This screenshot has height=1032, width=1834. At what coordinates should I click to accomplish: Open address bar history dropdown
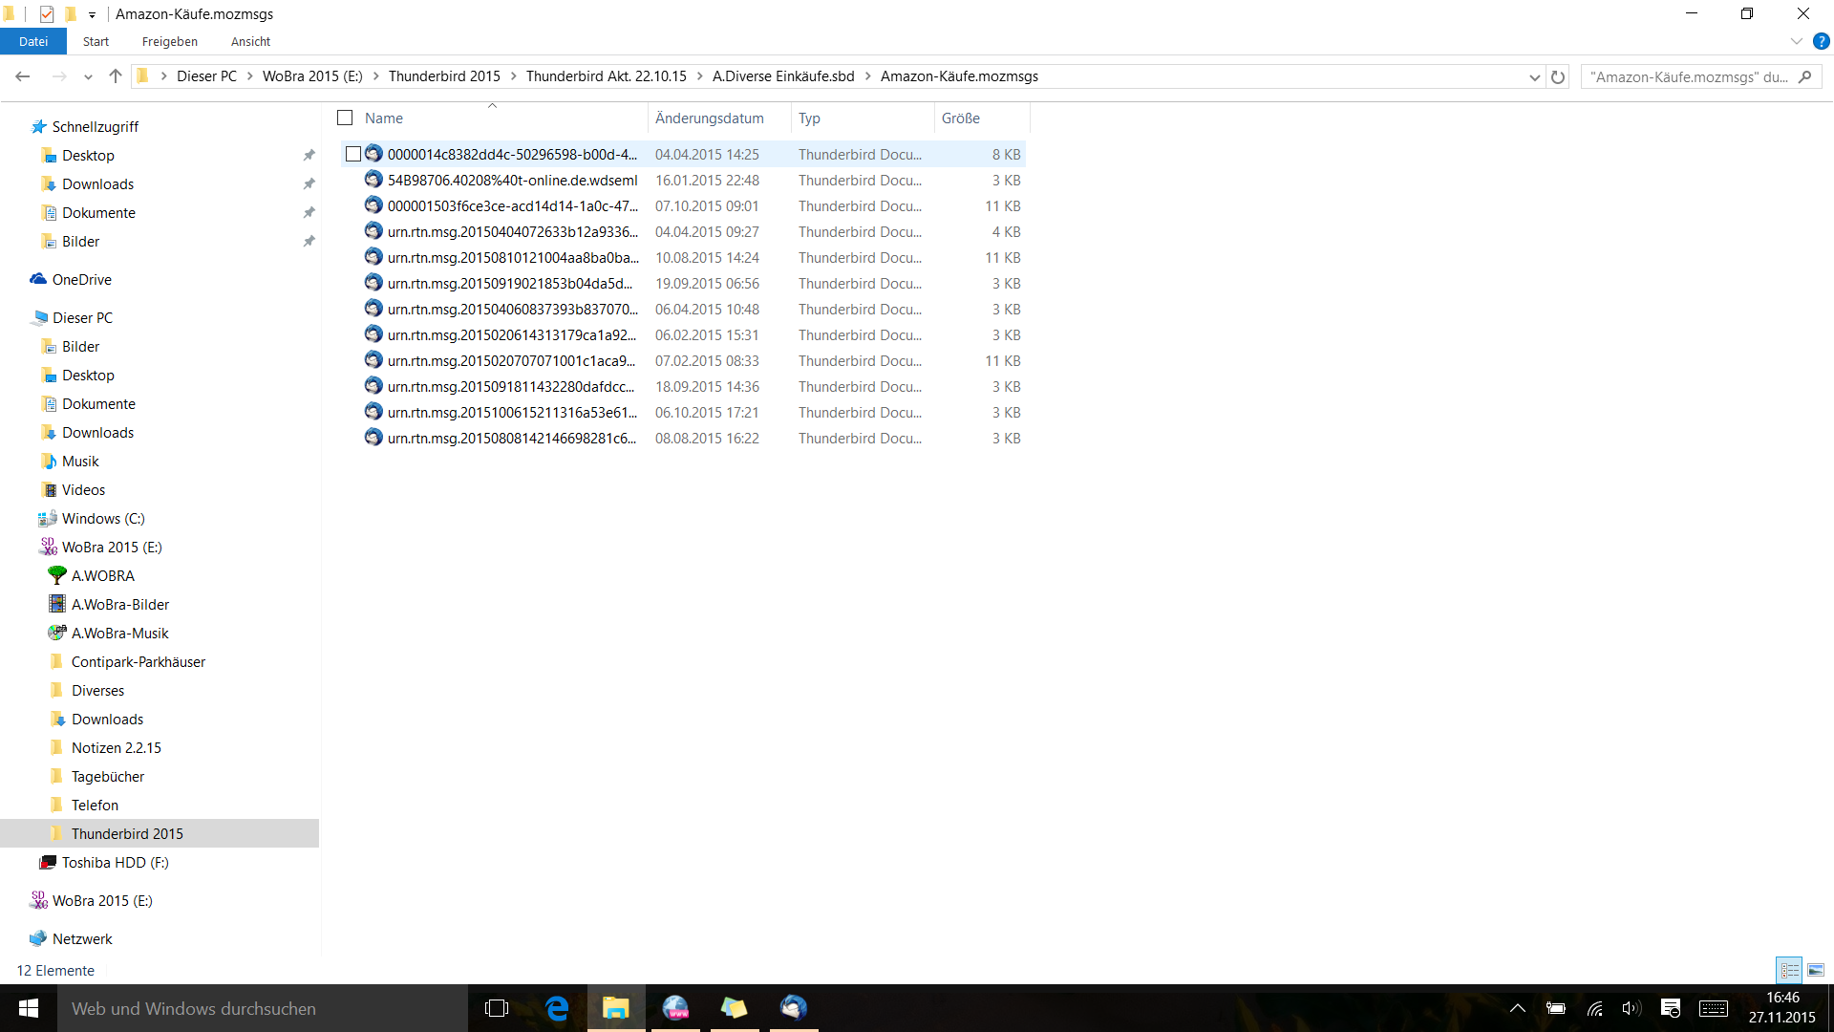[1534, 76]
